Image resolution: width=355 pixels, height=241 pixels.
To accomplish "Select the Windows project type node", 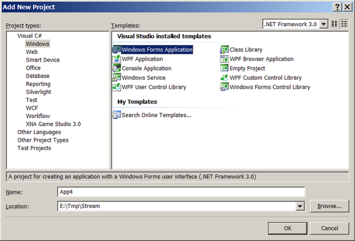I will (38, 44).
